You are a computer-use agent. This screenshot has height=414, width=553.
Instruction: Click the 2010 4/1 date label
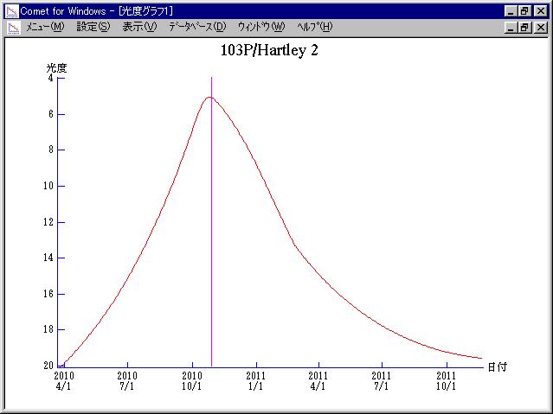coord(64,380)
